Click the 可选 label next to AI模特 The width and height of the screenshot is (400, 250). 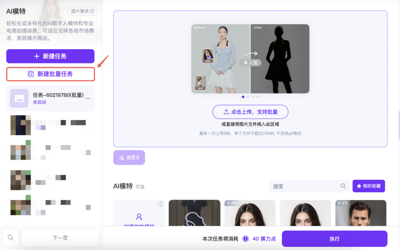pyautogui.click(x=140, y=187)
